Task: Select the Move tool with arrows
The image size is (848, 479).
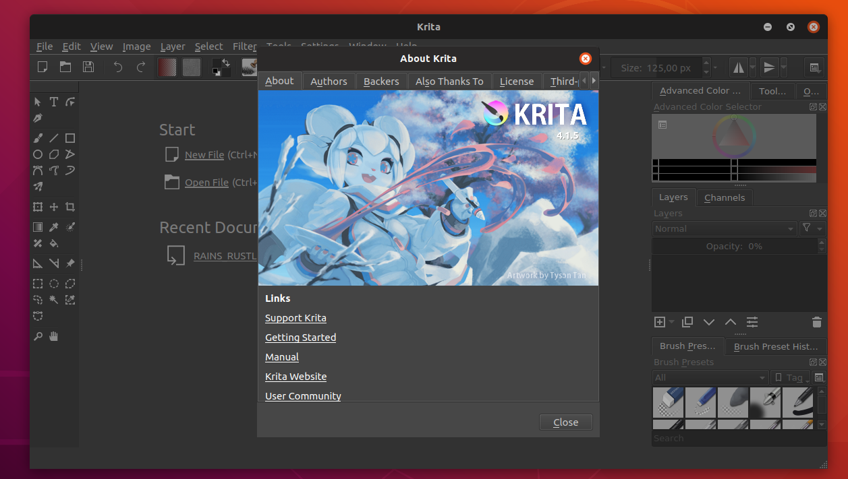Action: click(54, 207)
